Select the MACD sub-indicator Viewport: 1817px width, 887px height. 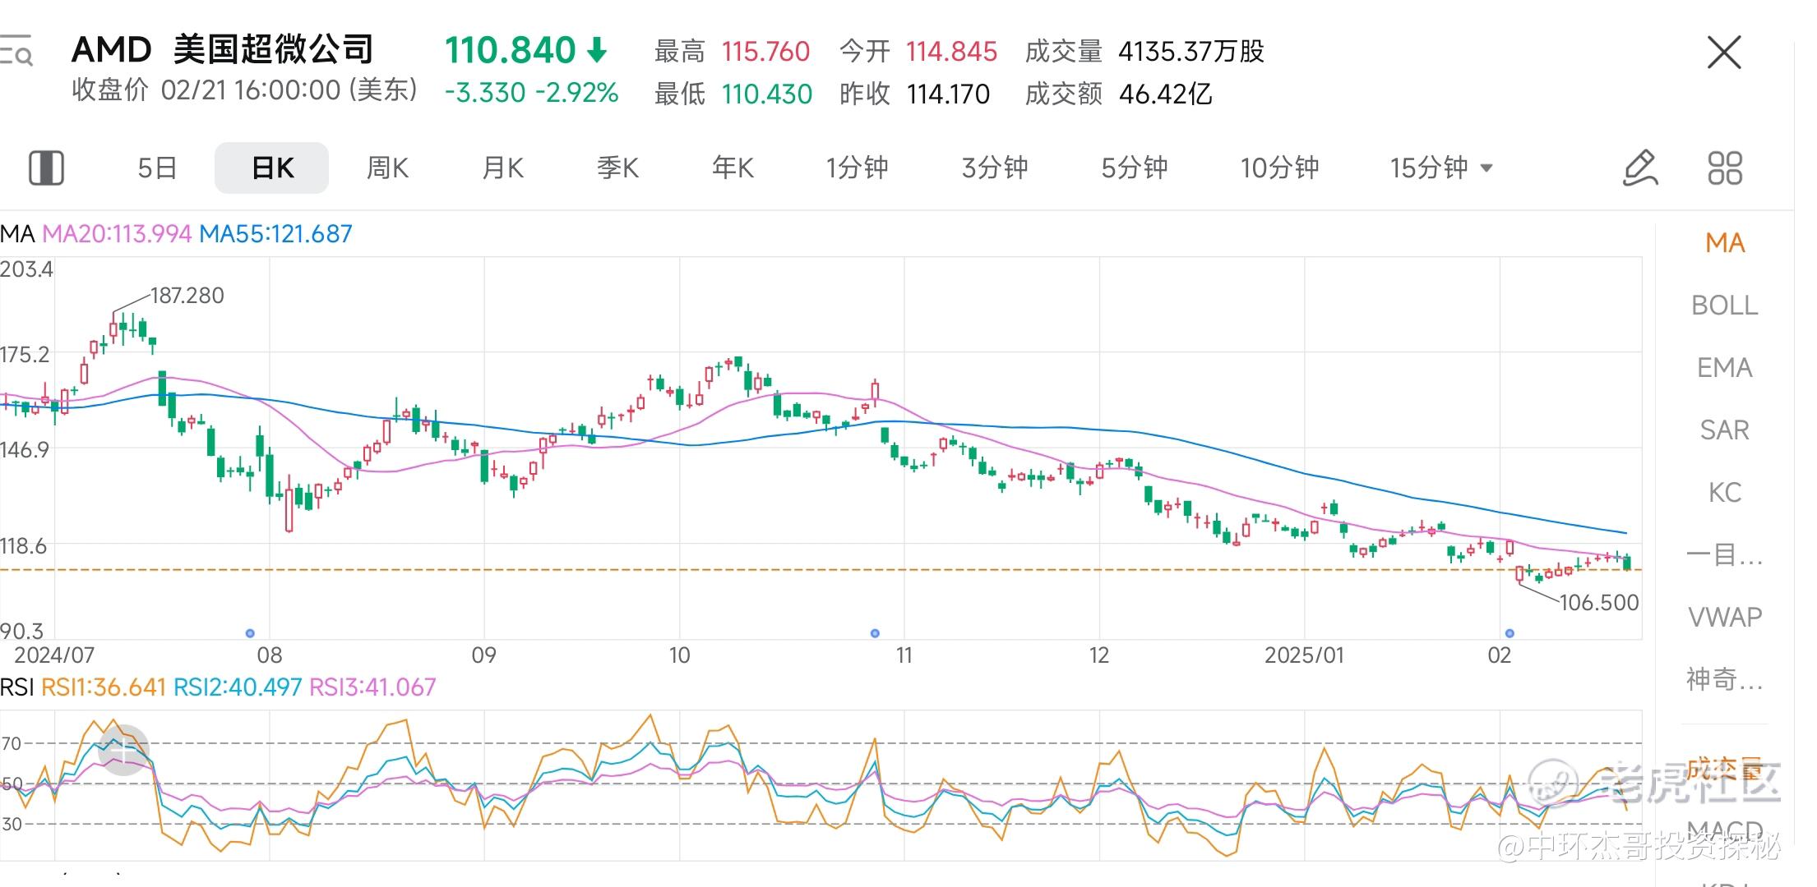coord(1725,831)
